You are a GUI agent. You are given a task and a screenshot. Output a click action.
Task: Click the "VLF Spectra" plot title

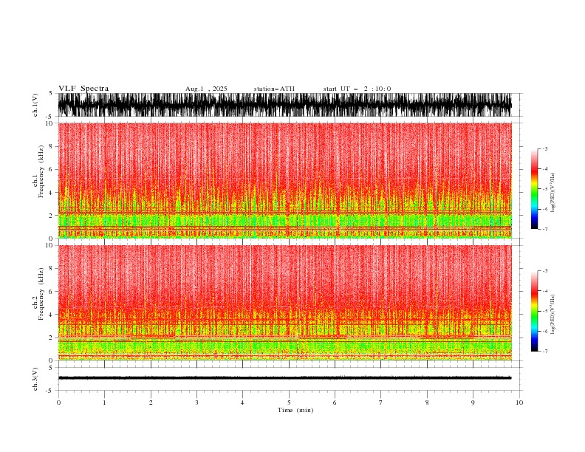83,89
